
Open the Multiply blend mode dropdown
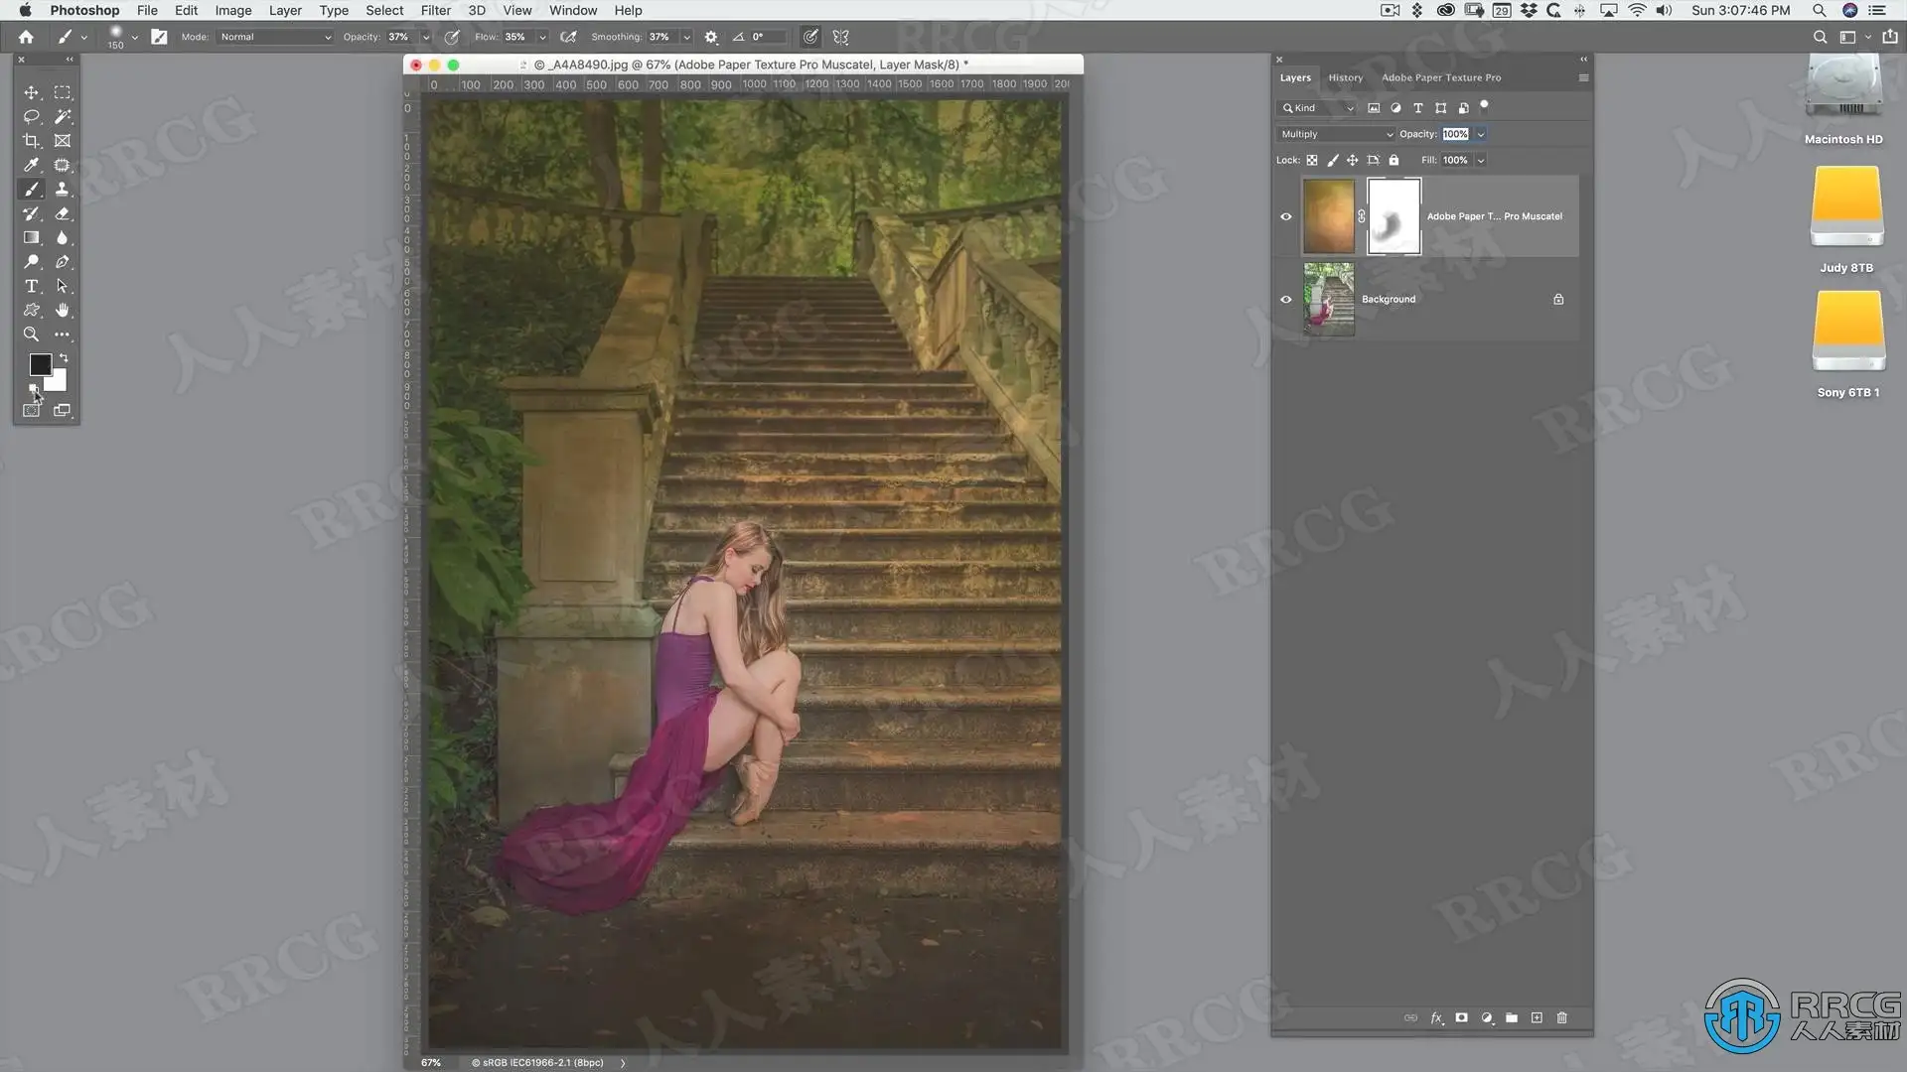click(x=1335, y=134)
